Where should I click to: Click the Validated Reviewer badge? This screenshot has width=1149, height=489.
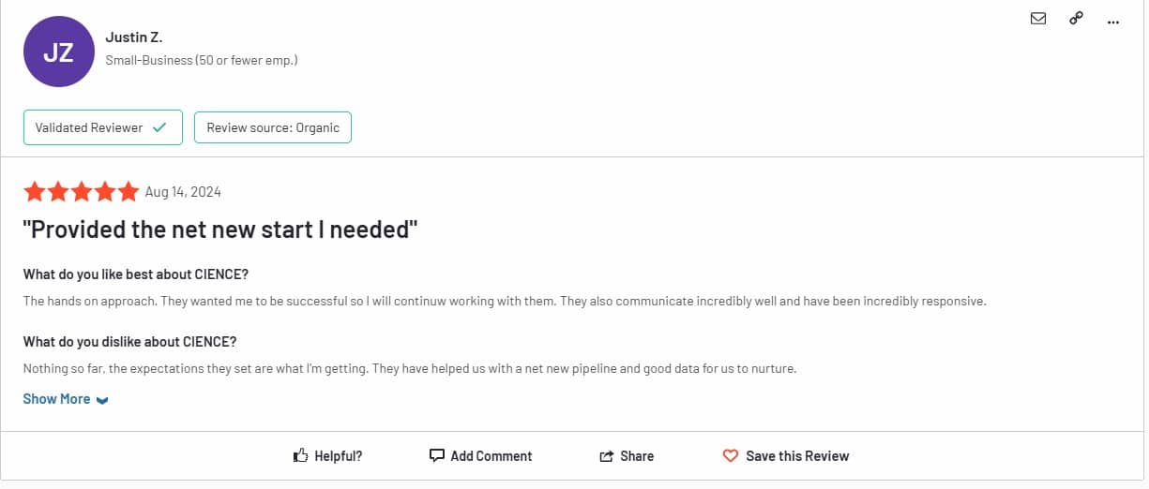tap(102, 127)
